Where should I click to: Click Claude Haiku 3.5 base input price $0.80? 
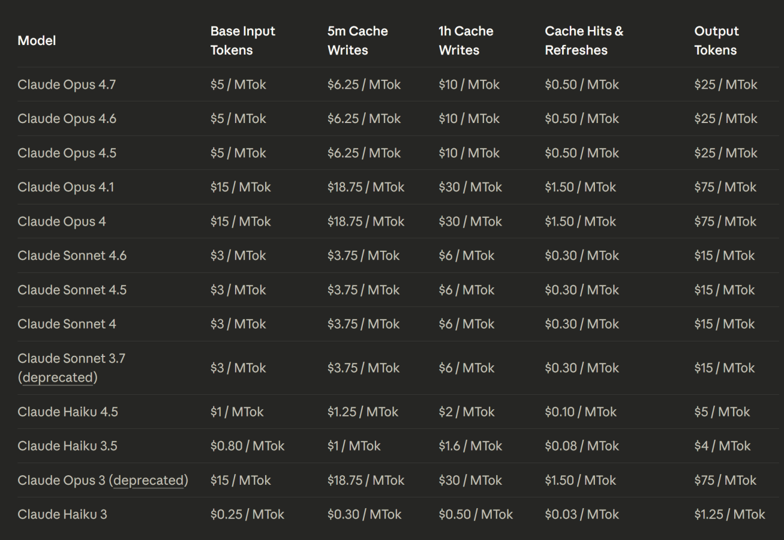pos(247,446)
